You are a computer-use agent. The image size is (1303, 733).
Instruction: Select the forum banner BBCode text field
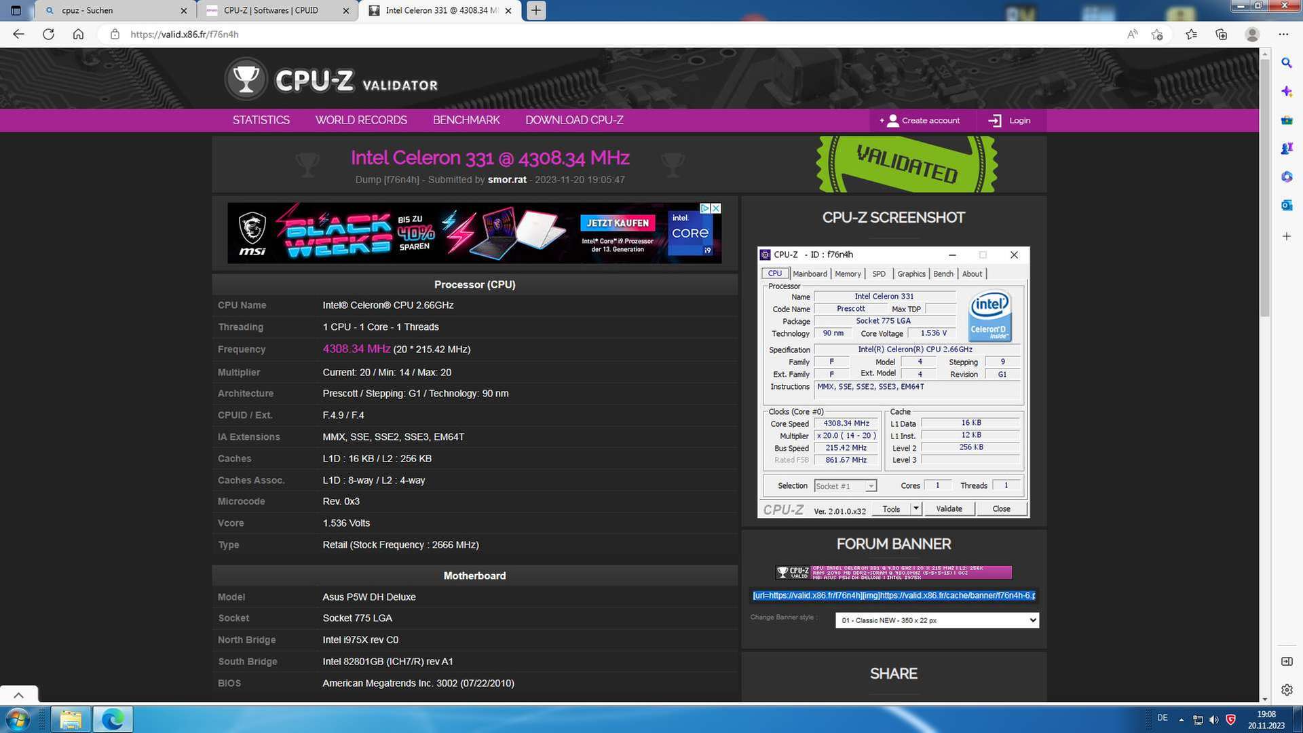(x=894, y=596)
